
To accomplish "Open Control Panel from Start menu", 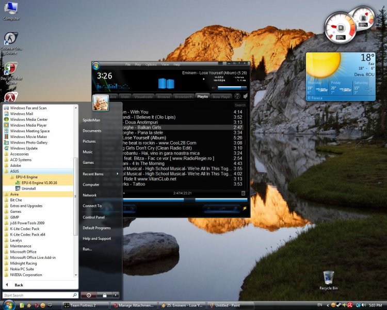I will [93, 217].
